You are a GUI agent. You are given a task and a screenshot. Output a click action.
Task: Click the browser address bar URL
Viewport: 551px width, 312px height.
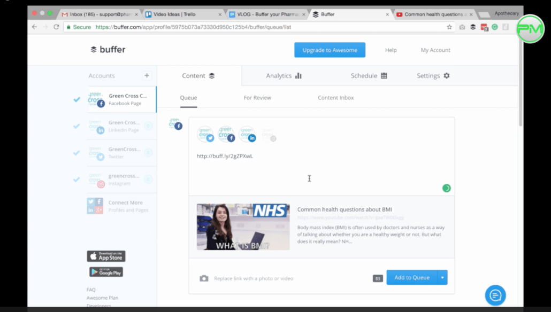click(x=193, y=27)
